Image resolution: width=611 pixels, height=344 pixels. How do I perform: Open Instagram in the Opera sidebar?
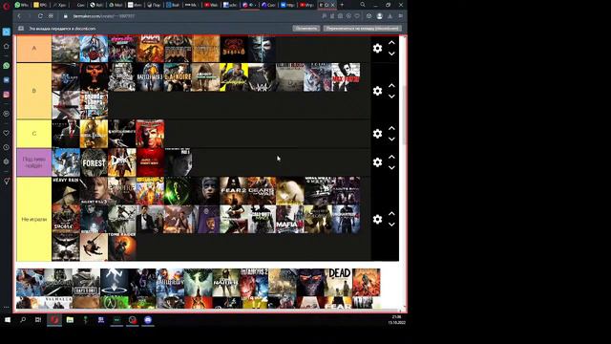[x=7, y=95]
